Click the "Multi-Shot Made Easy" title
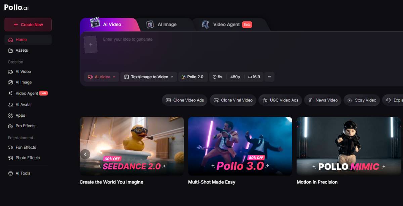Screen dimensions: 403x206 [x=212, y=182]
